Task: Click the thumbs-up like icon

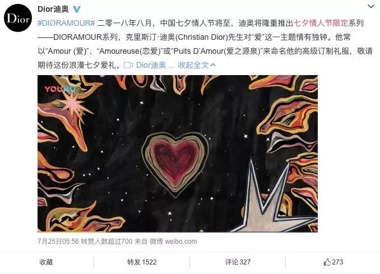Action: point(327,262)
